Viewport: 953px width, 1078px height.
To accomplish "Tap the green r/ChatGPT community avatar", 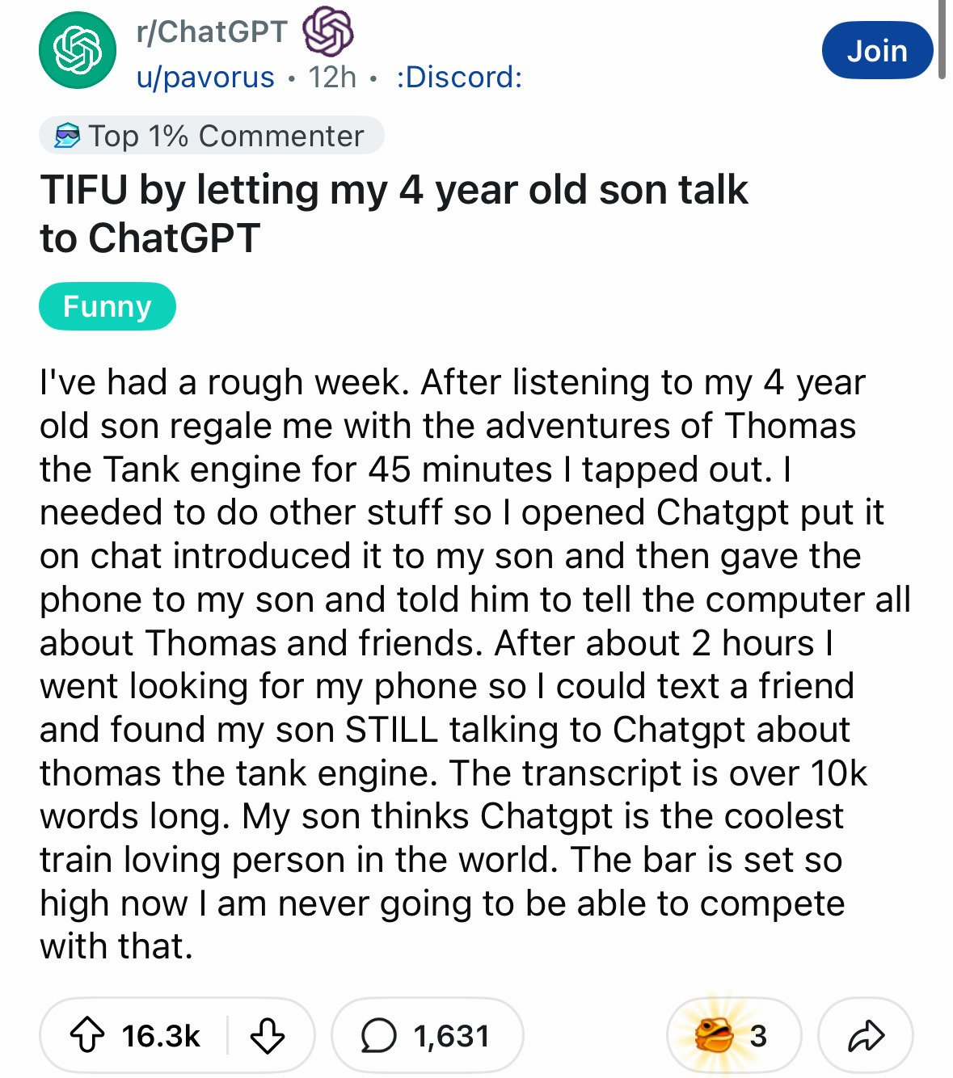I will coord(77,50).
